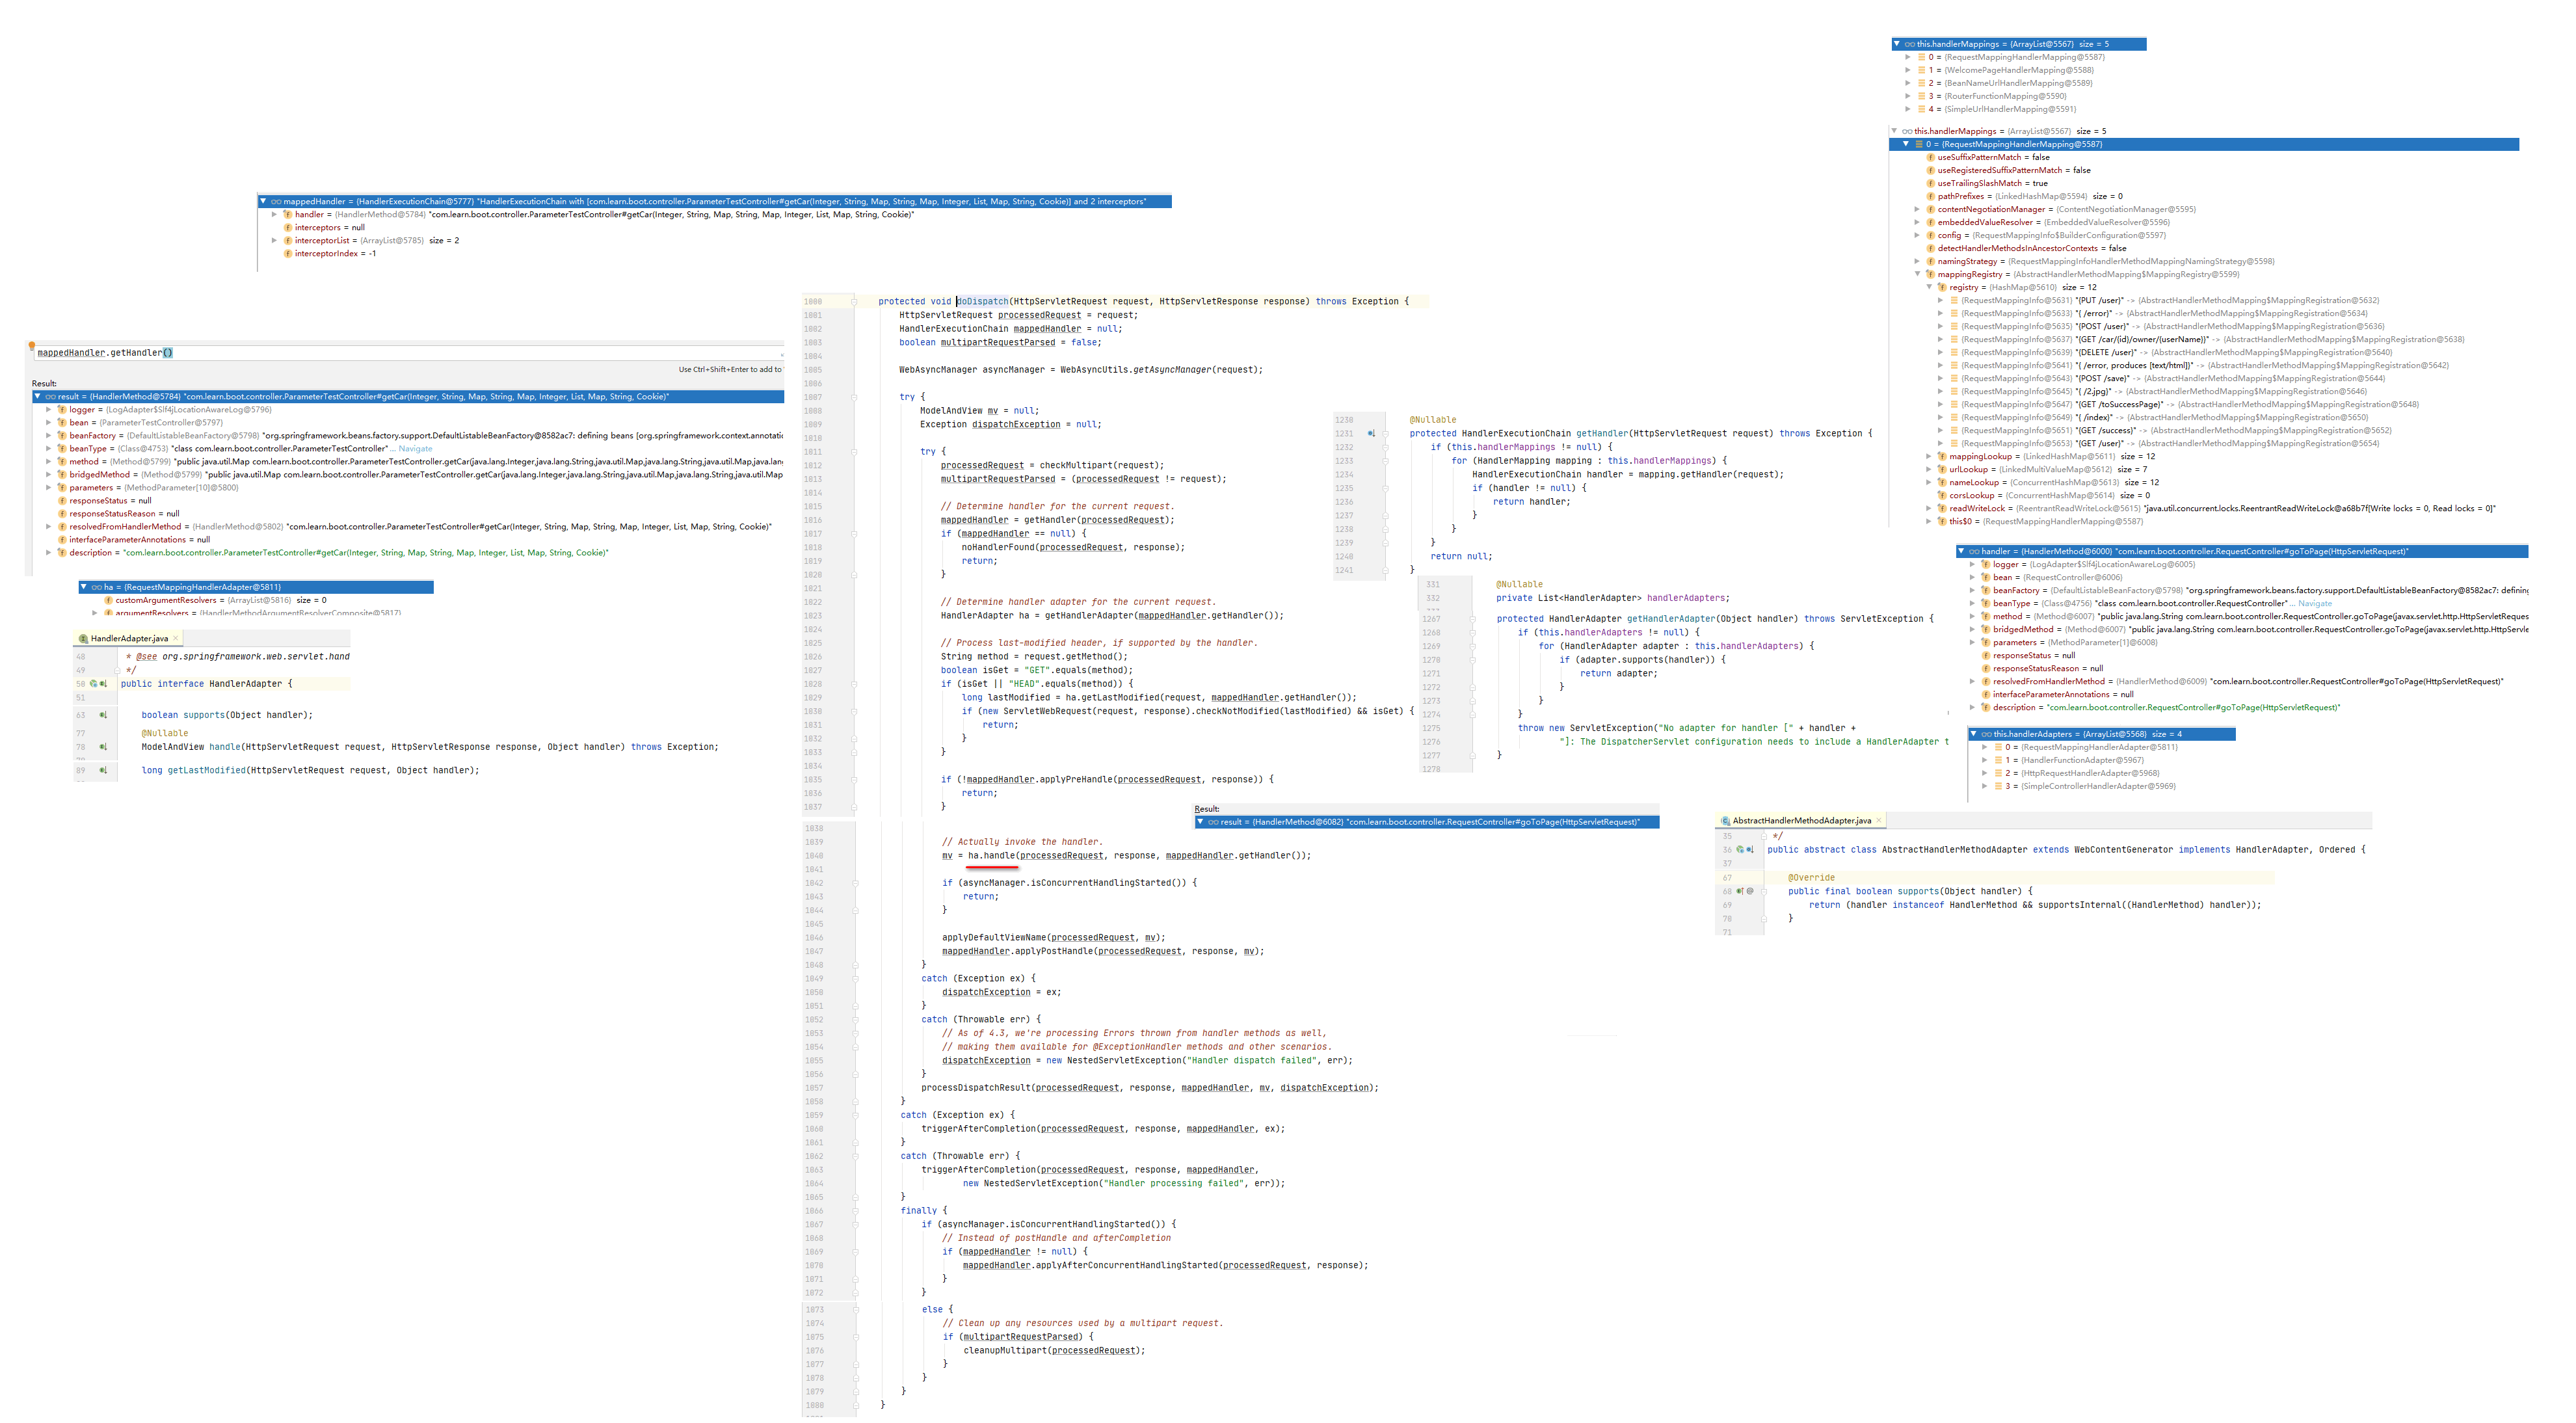Select SimpleUrlHandlerMapping@5591 entry
This screenshot has height=1423, width=2576.
tap(1996, 109)
